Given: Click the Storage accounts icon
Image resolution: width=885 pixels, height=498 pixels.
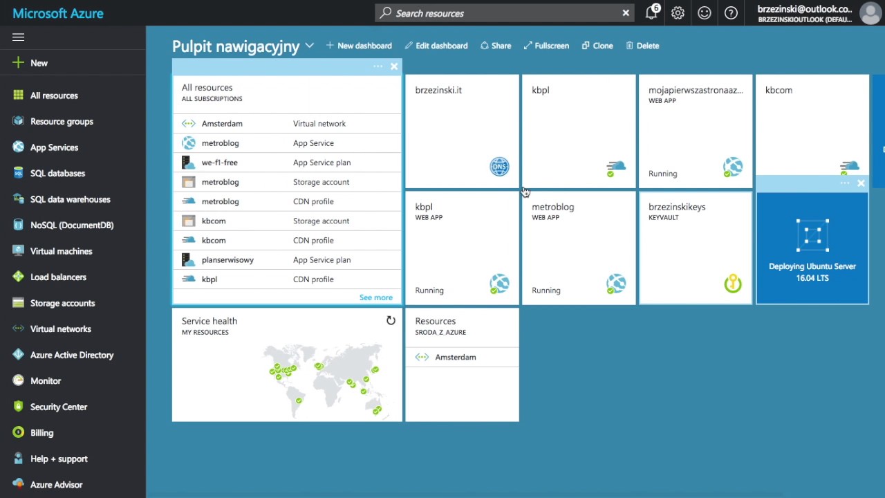Looking at the screenshot, I should click(19, 303).
